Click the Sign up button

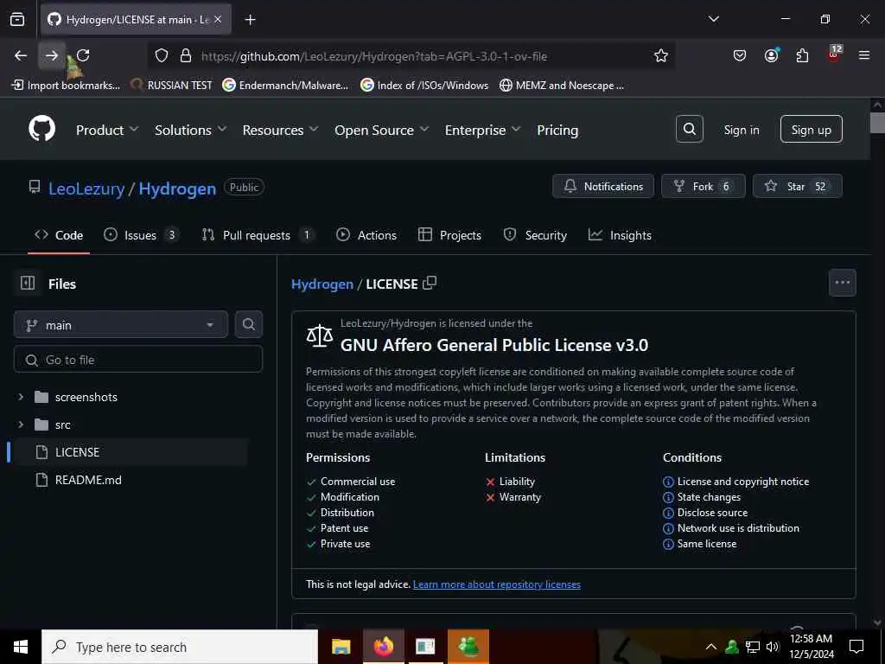coord(811,130)
